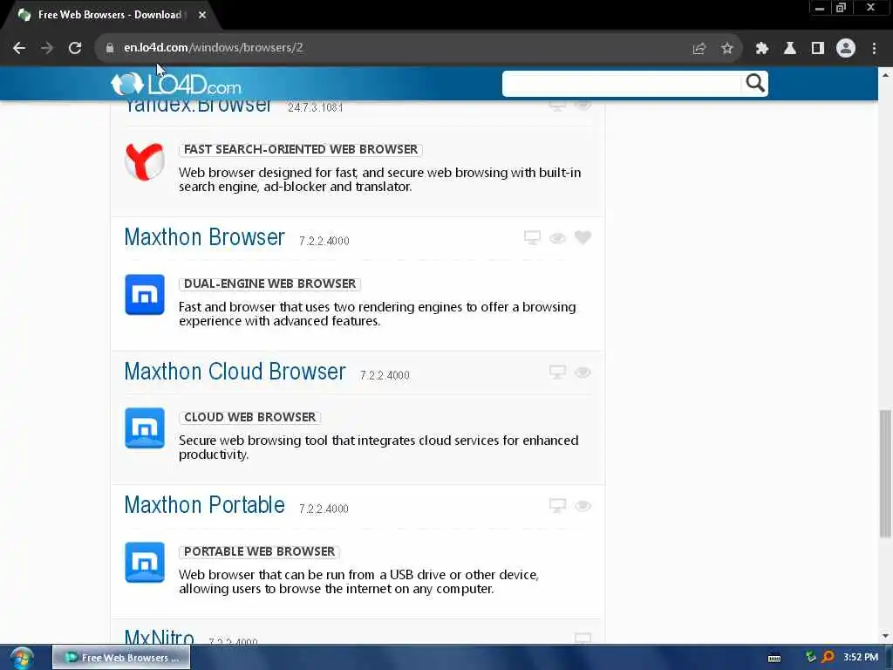The height and width of the screenshot is (670, 893).
Task: Open the Maxthon Browser title link
Action: coord(204,237)
